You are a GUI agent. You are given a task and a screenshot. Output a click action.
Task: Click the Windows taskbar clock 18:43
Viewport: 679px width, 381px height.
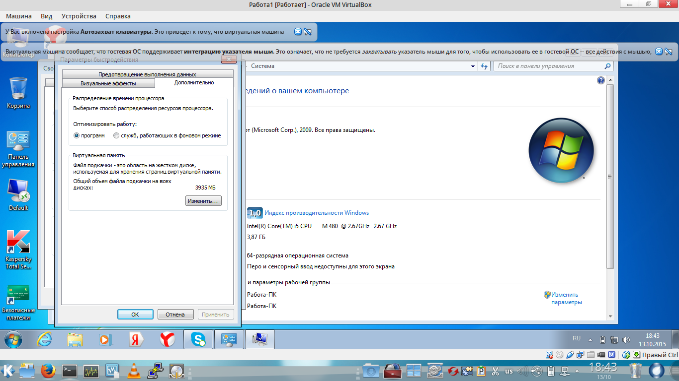click(652, 340)
